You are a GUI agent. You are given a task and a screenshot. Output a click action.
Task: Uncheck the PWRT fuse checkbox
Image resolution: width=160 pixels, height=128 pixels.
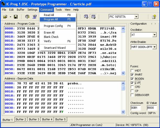(x=132, y=75)
